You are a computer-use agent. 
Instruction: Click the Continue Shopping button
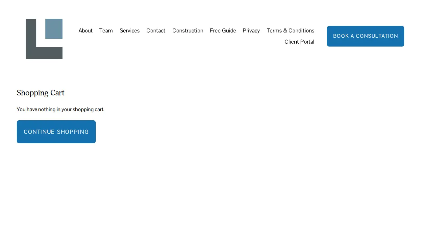(56, 132)
